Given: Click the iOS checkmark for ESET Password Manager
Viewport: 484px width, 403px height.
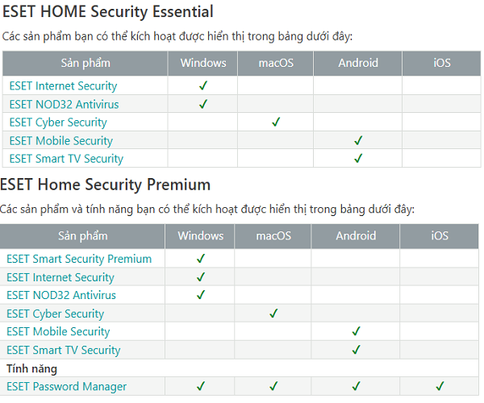Looking at the screenshot, I should coord(440,386).
